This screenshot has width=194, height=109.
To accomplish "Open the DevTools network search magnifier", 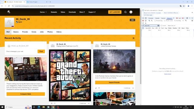I will point(152,21).
